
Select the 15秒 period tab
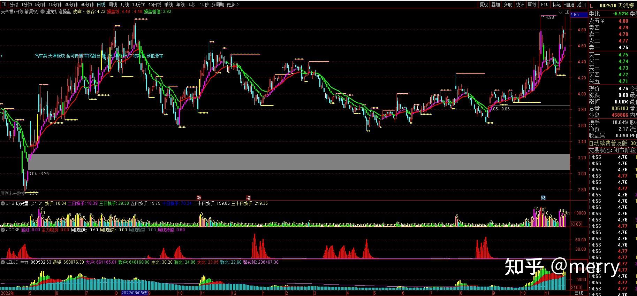[204, 5]
